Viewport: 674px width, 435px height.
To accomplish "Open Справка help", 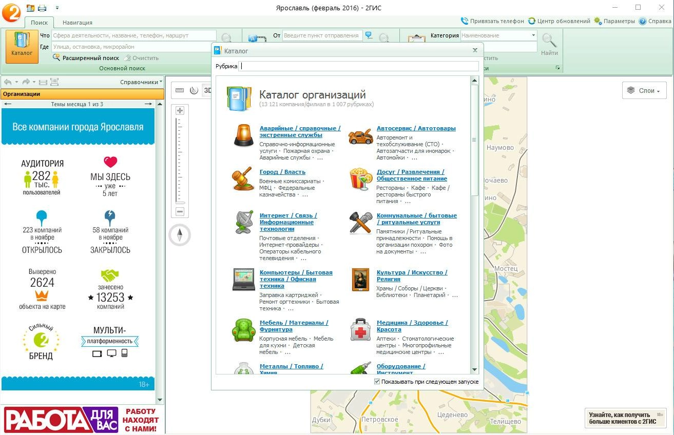I will (x=655, y=21).
